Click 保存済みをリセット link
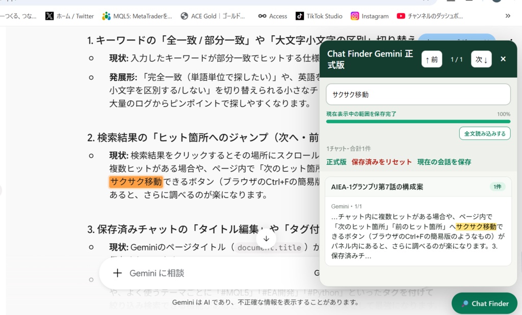 381,162
